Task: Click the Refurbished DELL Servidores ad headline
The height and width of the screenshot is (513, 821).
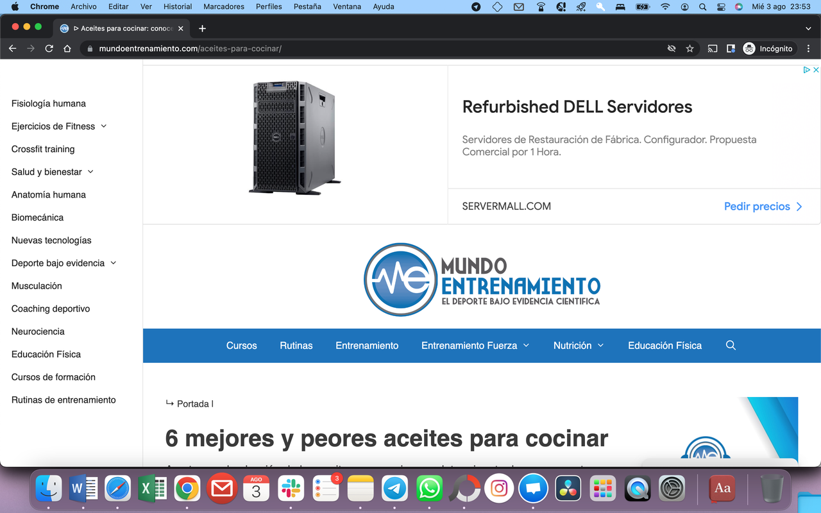Action: (577, 106)
